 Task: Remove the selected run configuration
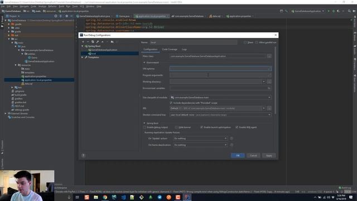[x=88, y=42]
